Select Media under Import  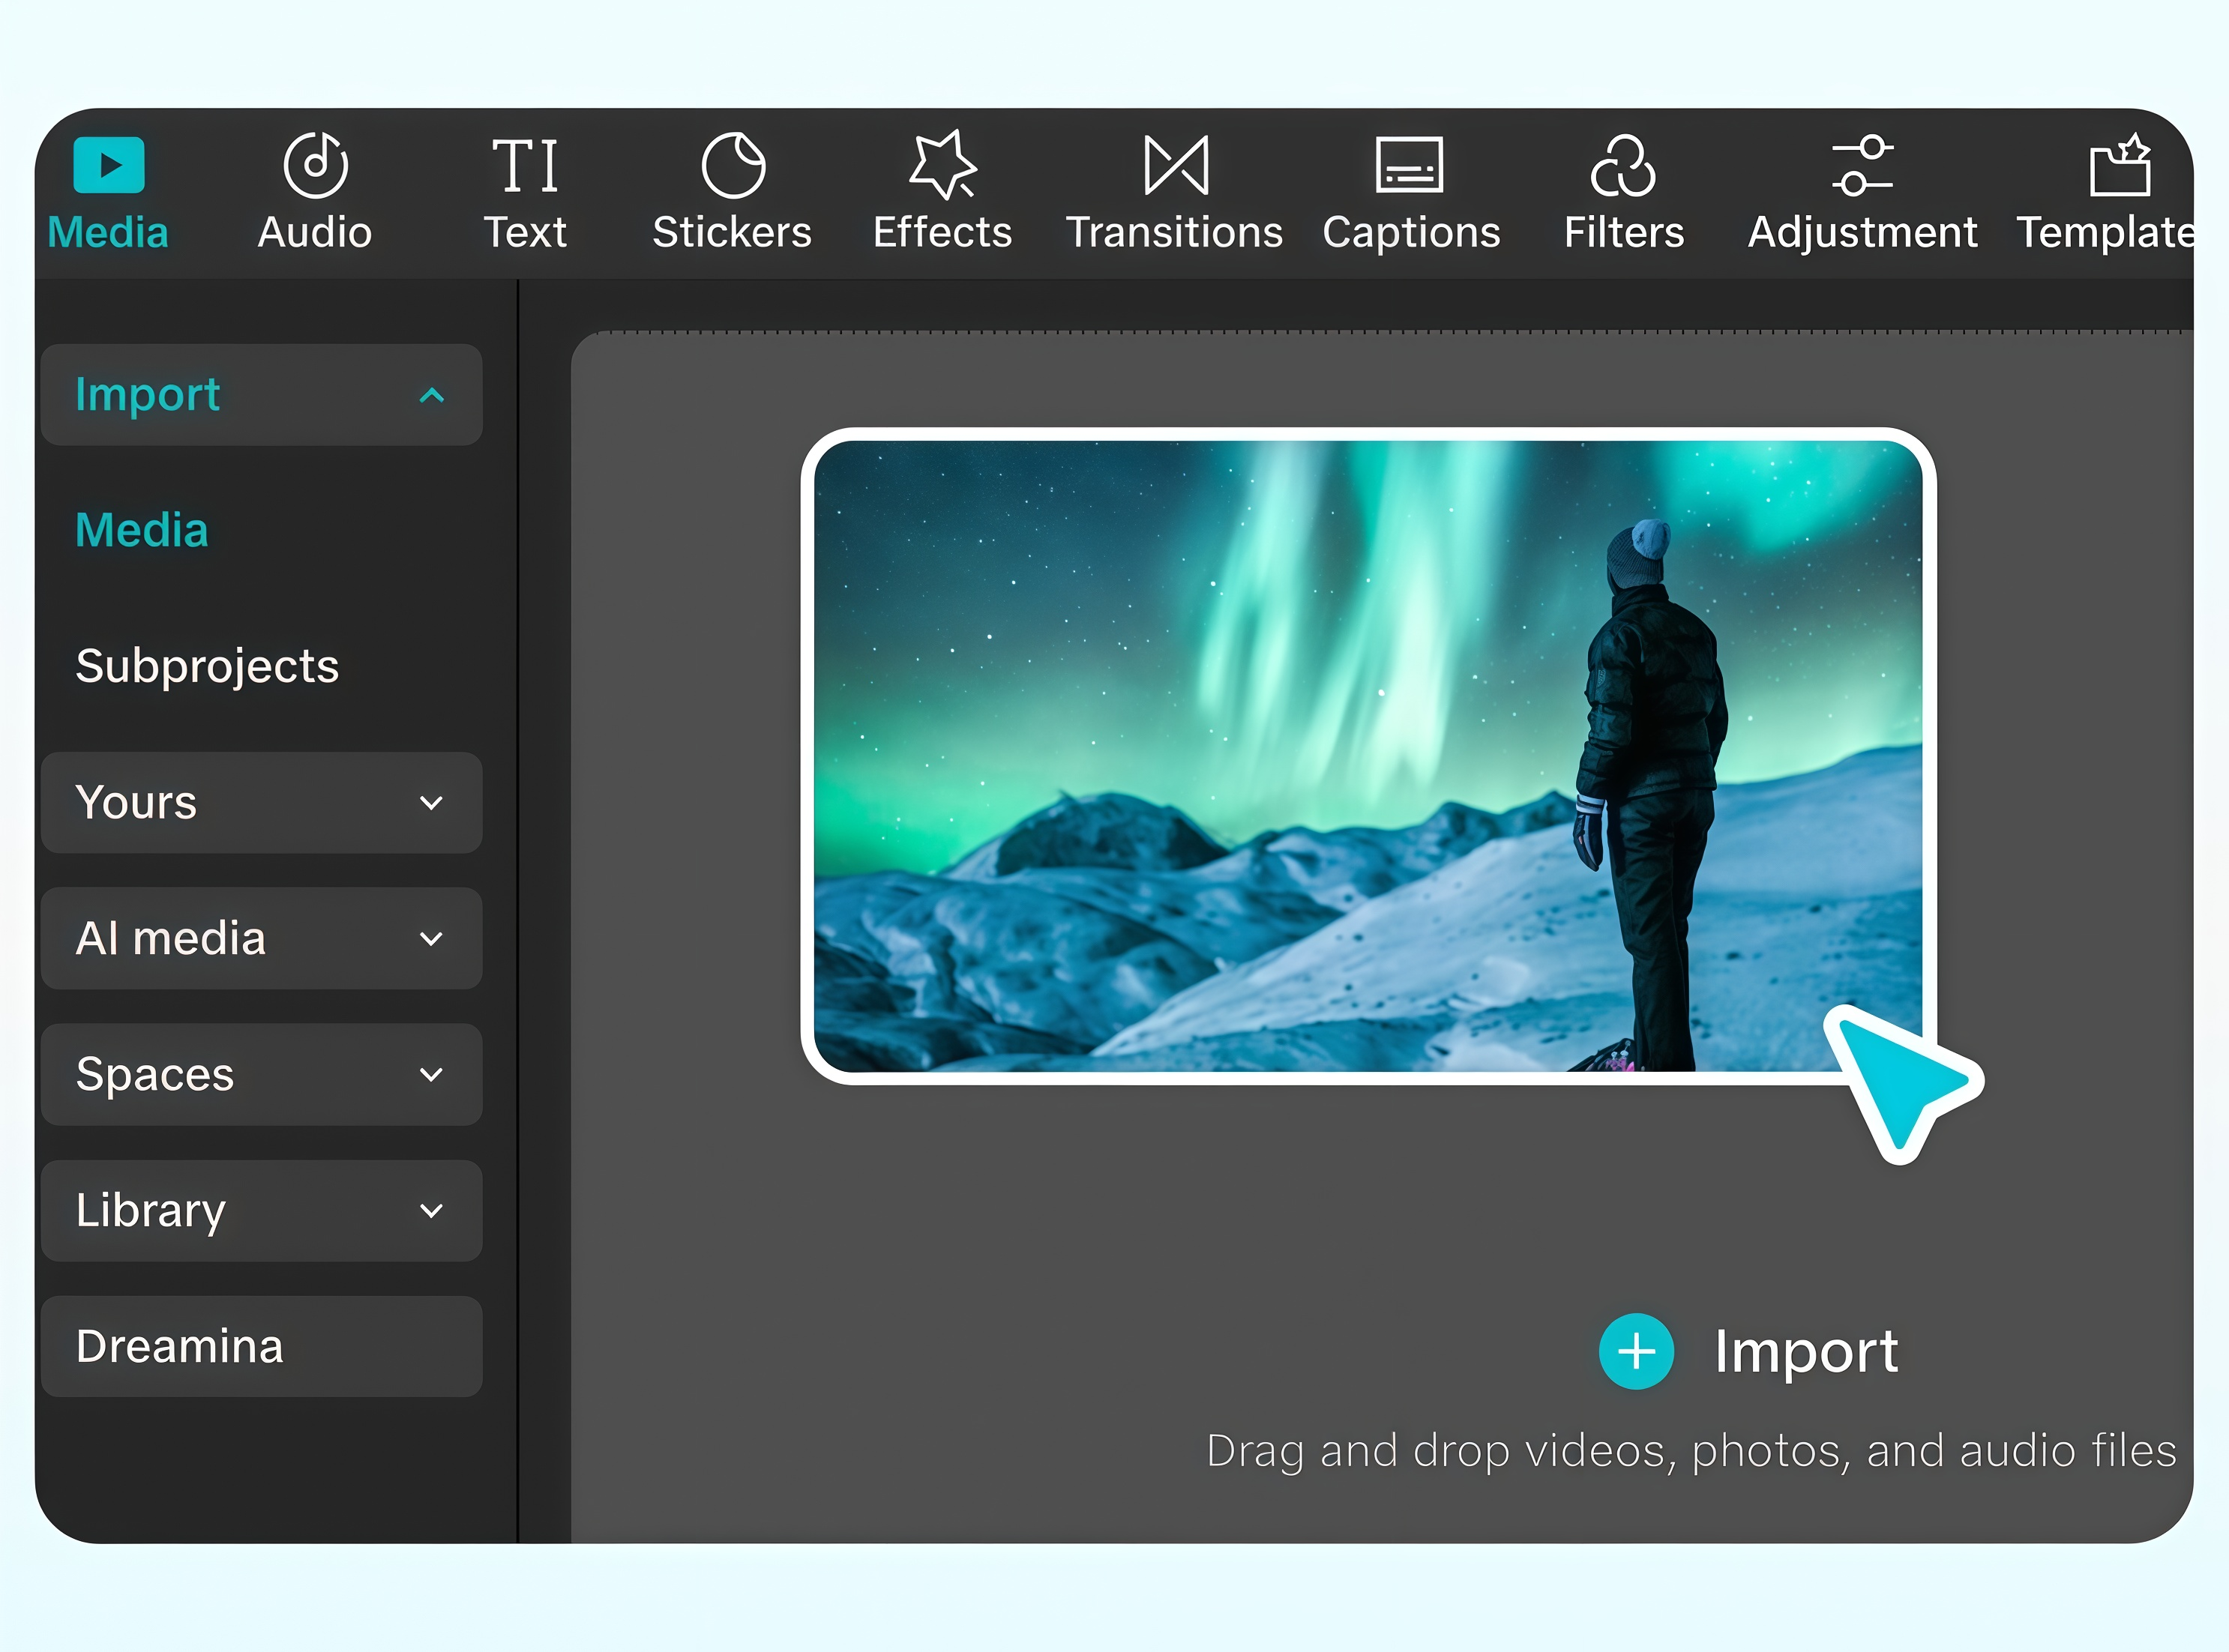coord(142,530)
